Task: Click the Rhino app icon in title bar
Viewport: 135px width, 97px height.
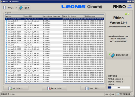Action: [x=2, y=2]
